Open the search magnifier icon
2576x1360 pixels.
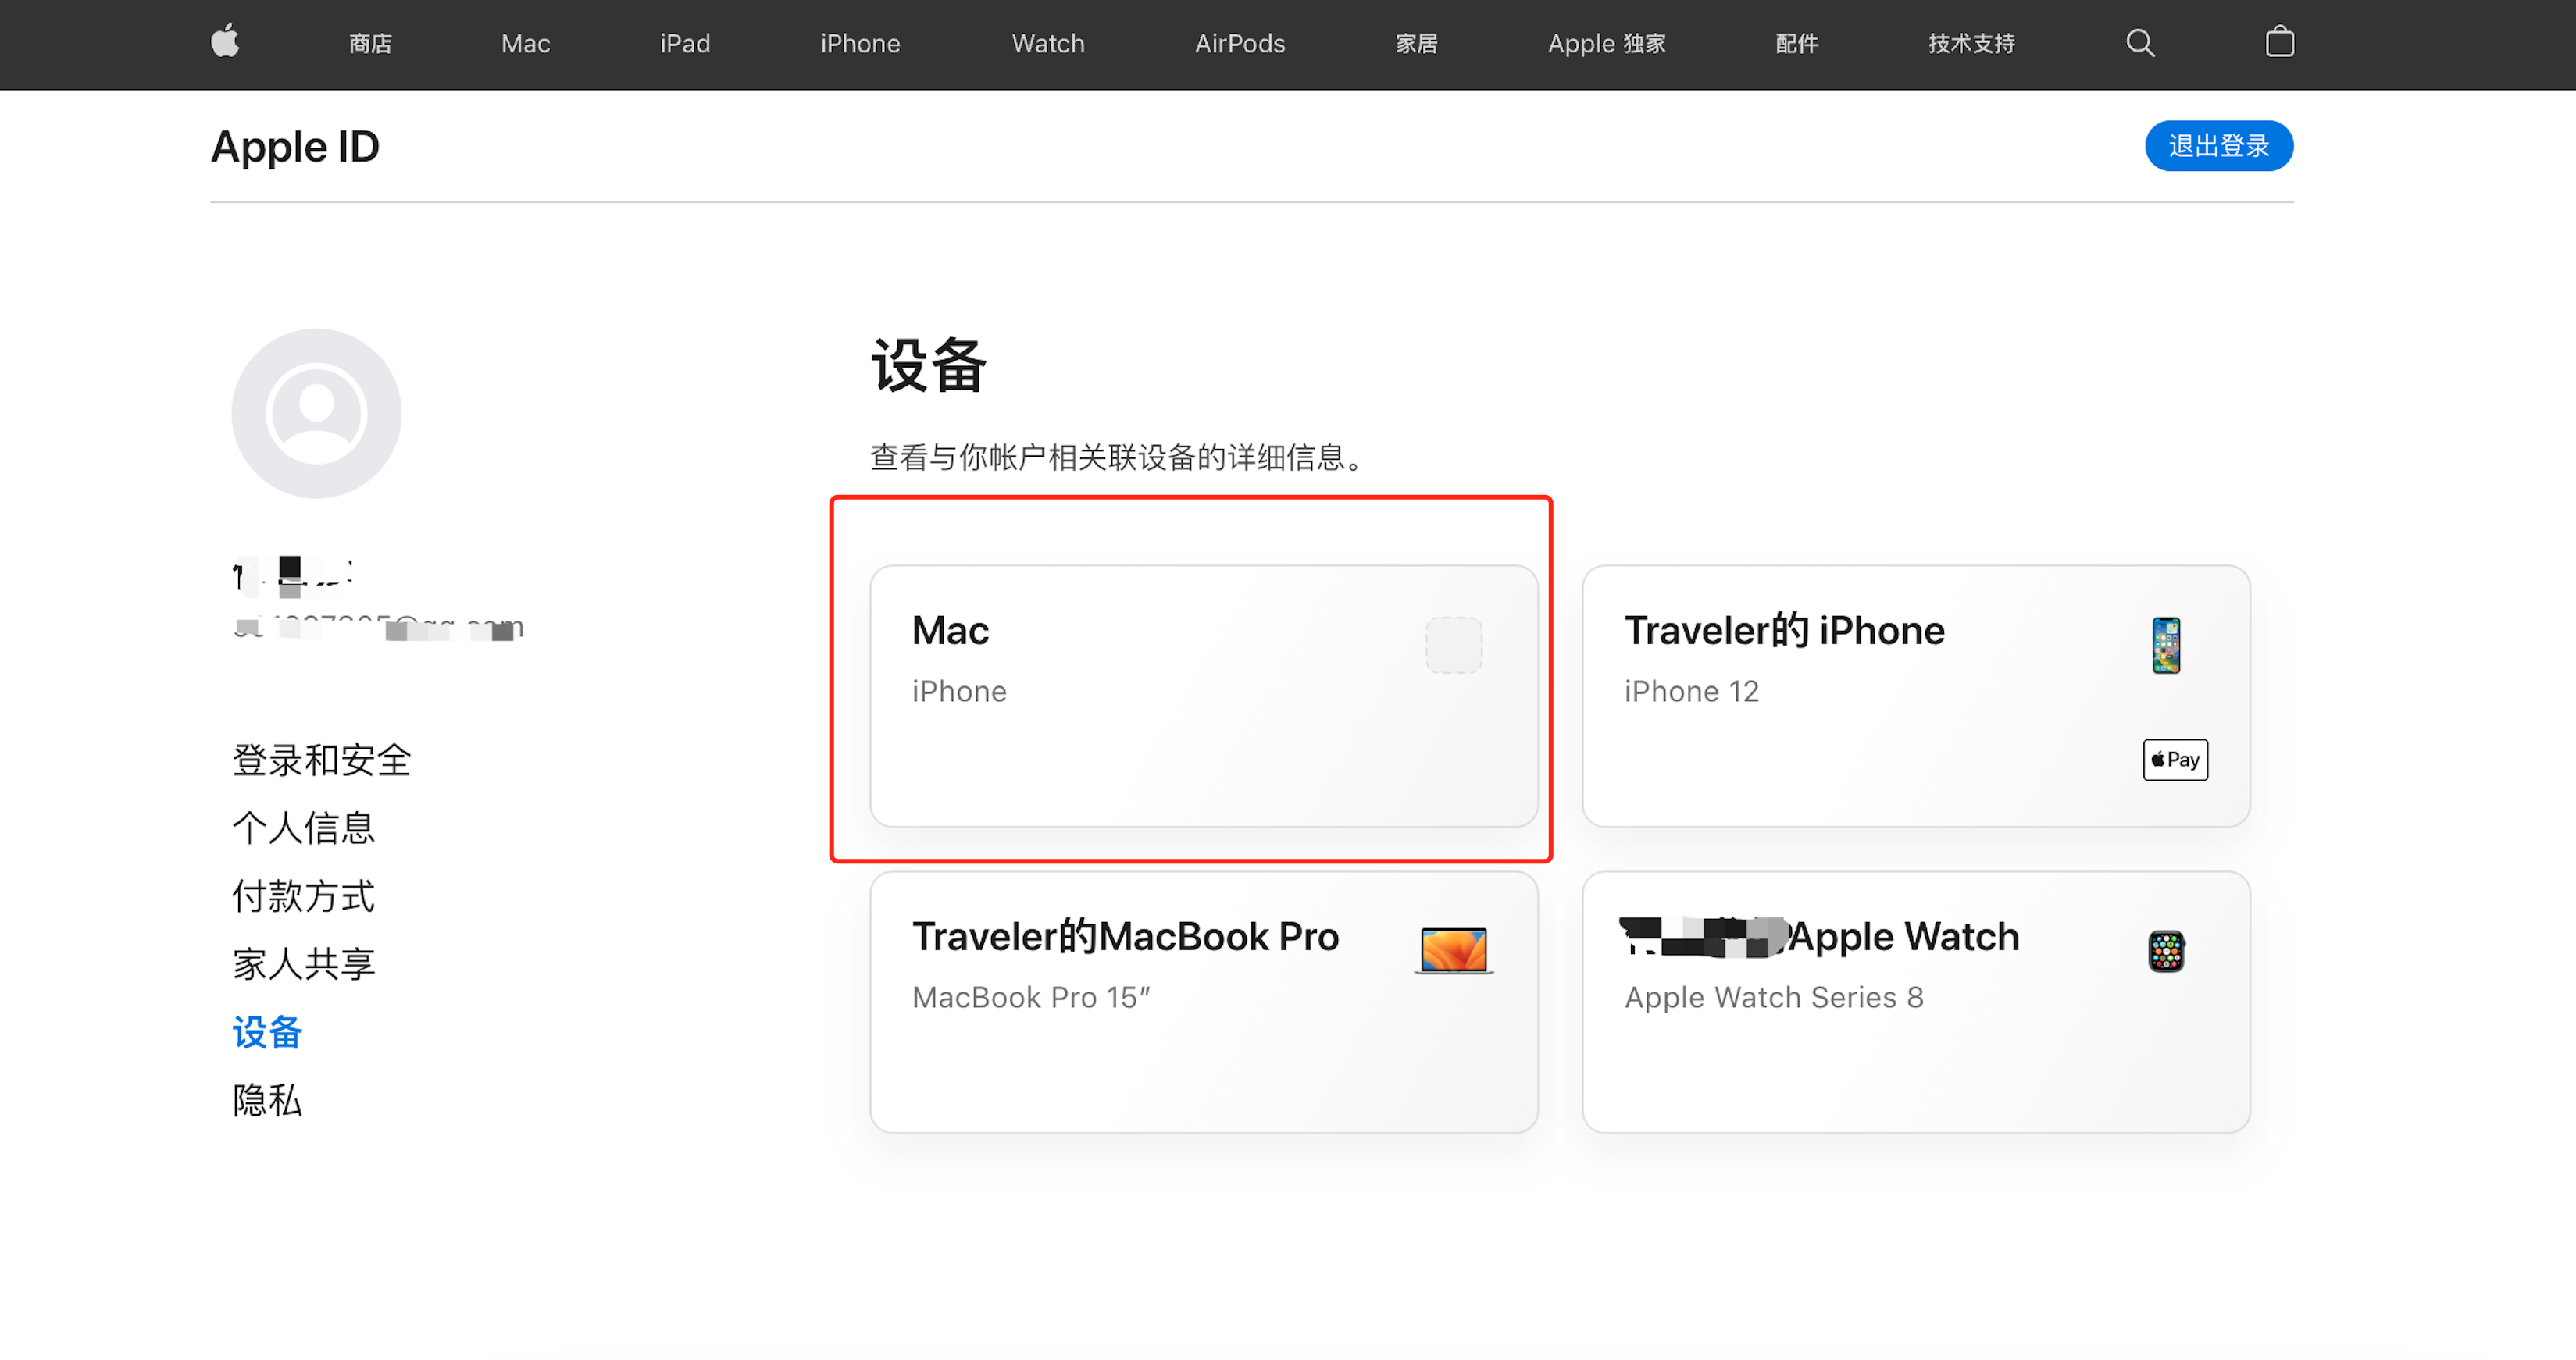(2139, 43)
